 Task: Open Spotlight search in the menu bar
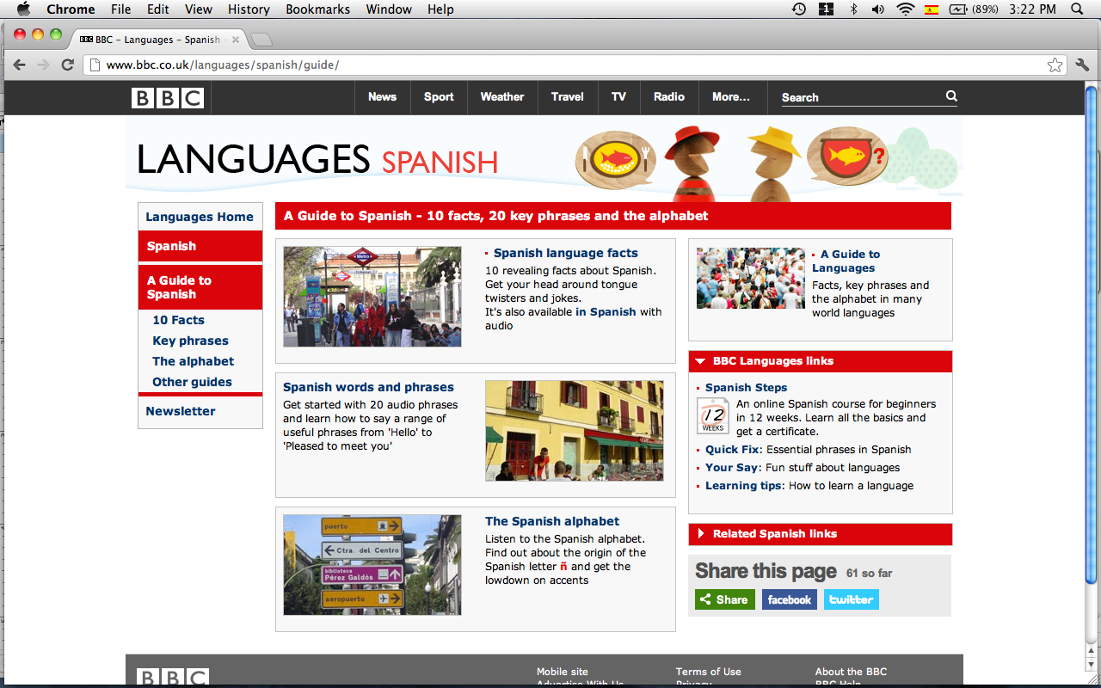(1077, 9)
